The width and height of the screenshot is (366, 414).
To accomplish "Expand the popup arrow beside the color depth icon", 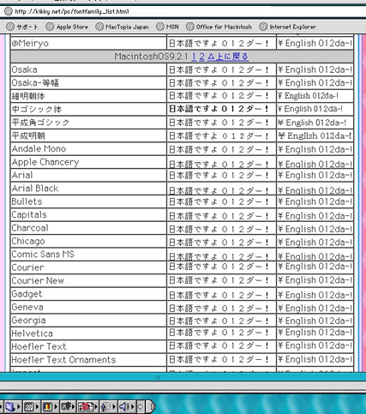I will point(56,406).
